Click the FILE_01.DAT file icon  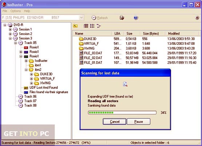81,63
